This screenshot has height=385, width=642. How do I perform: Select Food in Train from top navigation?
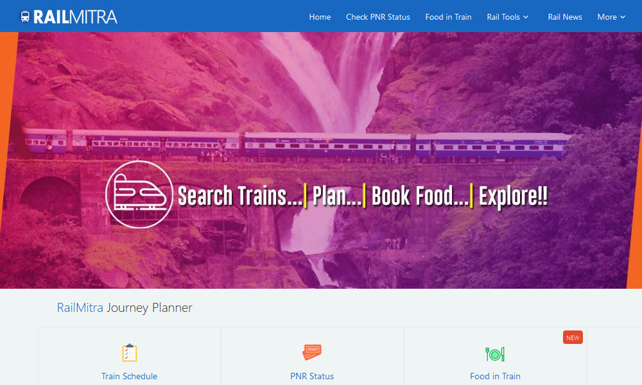tap(448, 17)
